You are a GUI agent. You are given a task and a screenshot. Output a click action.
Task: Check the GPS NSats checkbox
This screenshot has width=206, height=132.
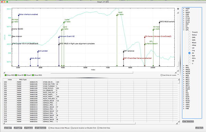point(190,43)
